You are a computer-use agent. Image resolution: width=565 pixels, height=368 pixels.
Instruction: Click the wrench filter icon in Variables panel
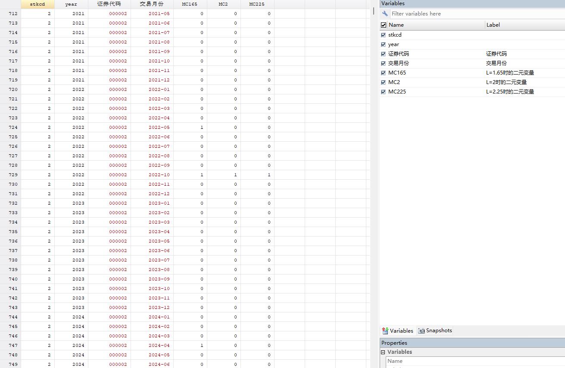385,14
